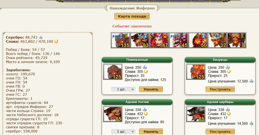Open the Адские церберы creature portrait
This screenshot has height=135, width=259.
click(196, 114)
